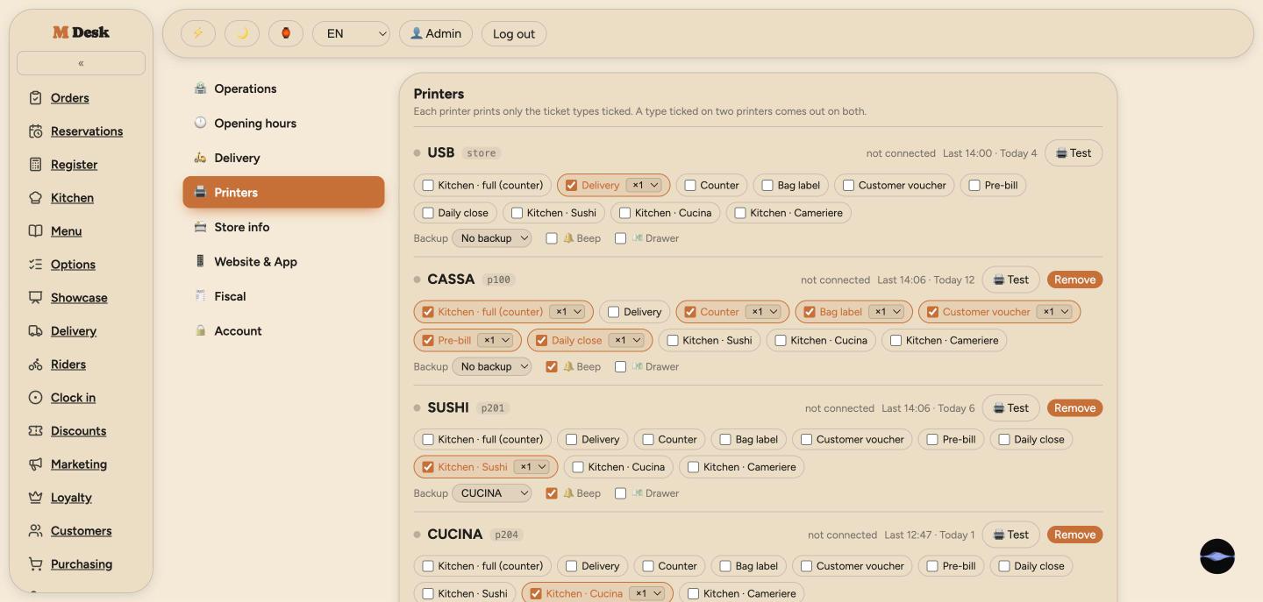Open USB printer Backup dropdown
1263x602 pixels.
coord(492,238)
